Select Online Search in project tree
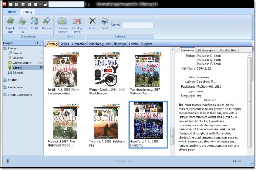Viewport: 256px width, 170px height. [20, 62]
